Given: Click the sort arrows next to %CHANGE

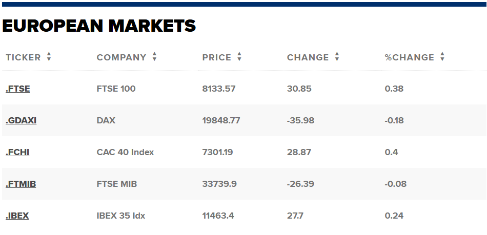Looking at the screenshot, I should tap(442, 57).
